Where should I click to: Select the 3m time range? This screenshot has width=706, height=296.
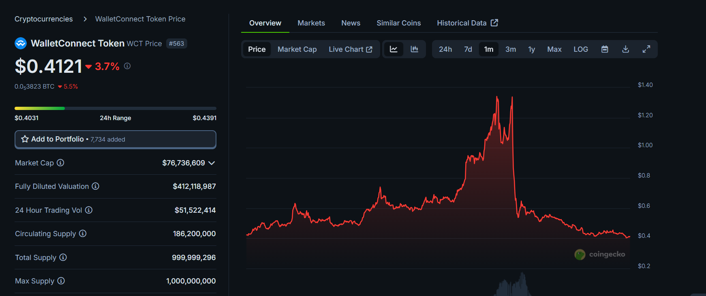511,49
